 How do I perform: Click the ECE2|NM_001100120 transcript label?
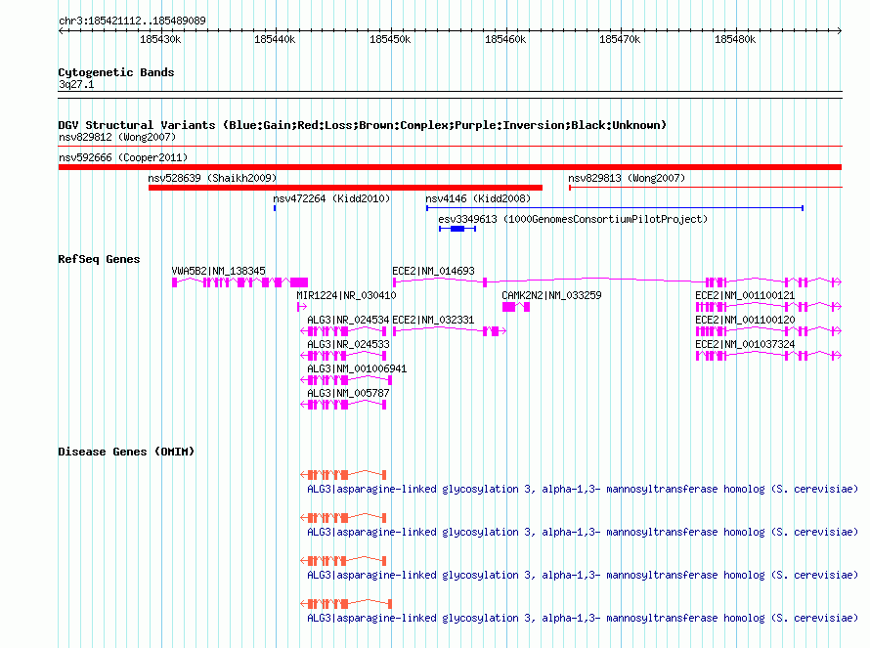coord(745,320)
